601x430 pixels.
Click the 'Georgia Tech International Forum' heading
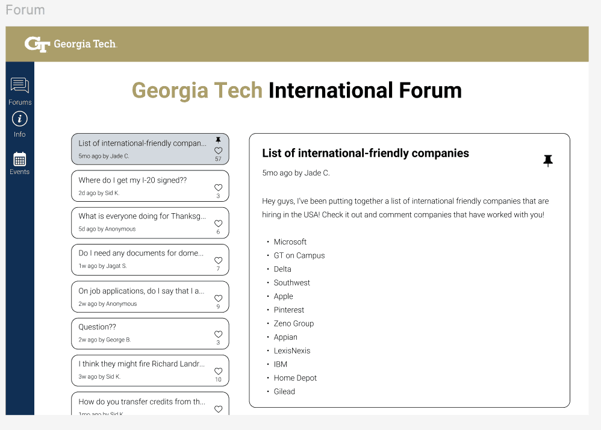pos(297,91)
